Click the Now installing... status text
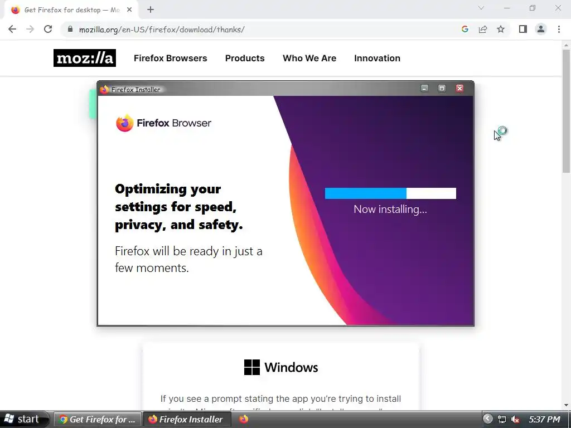The image size is (571, 428). pyautogui.click(x=390, y=210)
